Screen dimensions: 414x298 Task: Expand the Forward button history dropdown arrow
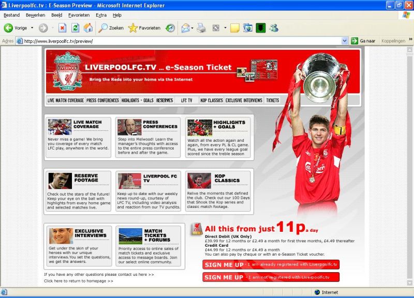[53, 28]
